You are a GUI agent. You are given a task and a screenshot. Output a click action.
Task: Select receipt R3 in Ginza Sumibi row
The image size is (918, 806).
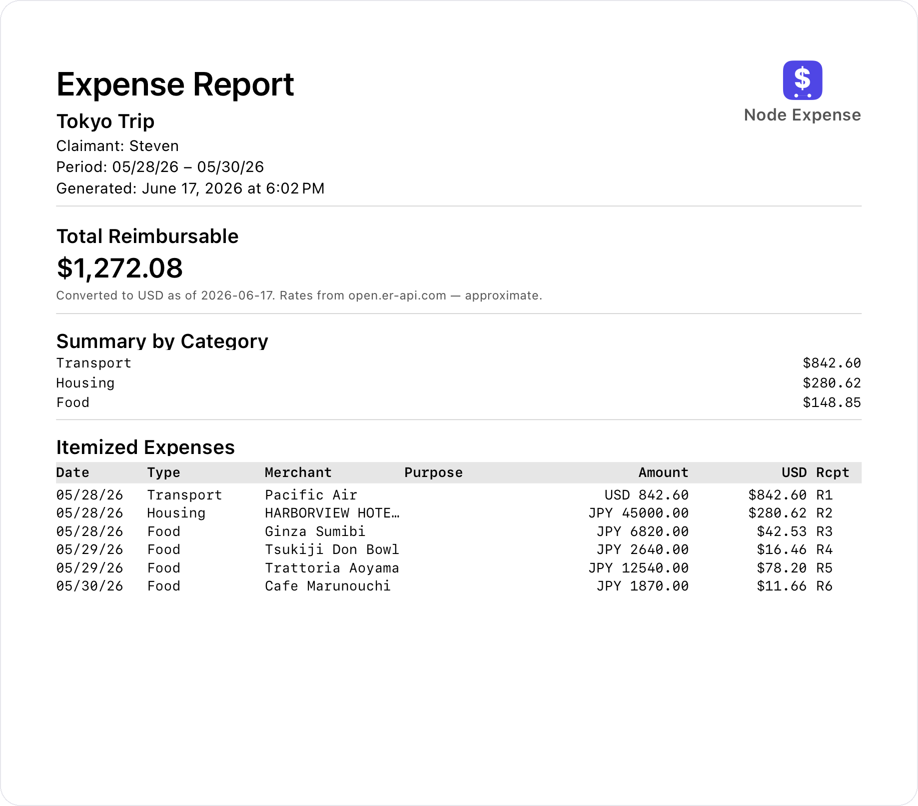pyautogui.click(x=825, y=531)
